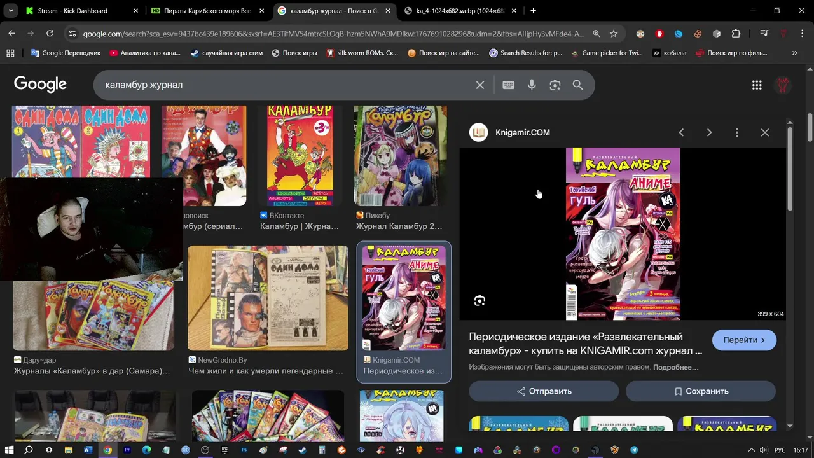Open Аналитика по кана... bookmark
This screenshot has height=458, width=814.
145,53
